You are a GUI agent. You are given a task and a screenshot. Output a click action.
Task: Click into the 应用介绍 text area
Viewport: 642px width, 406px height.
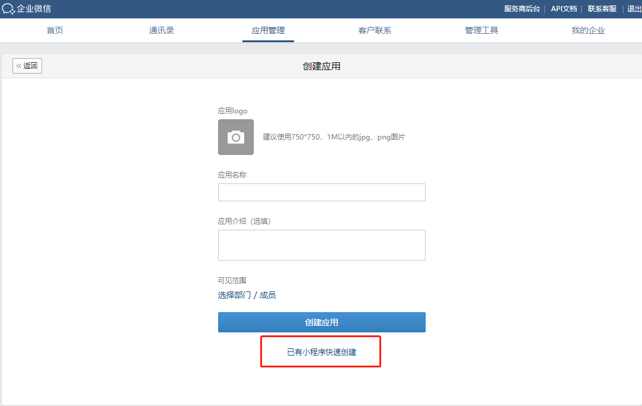point(321,245)
